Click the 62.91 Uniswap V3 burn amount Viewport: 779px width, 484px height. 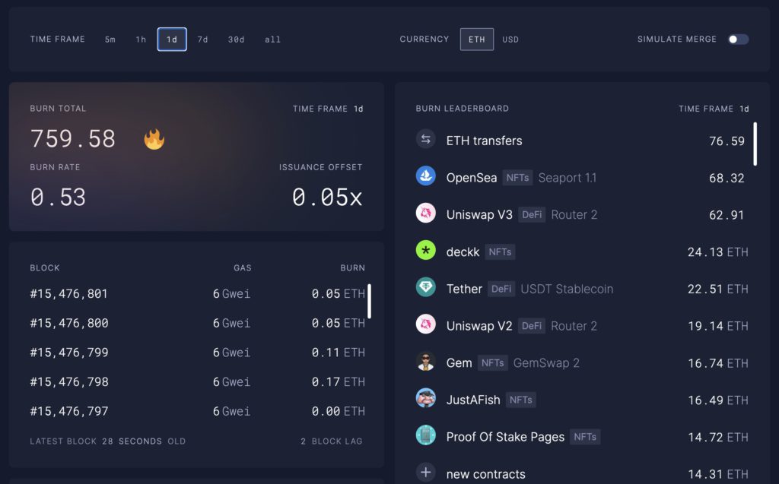[x=727, y=215]
